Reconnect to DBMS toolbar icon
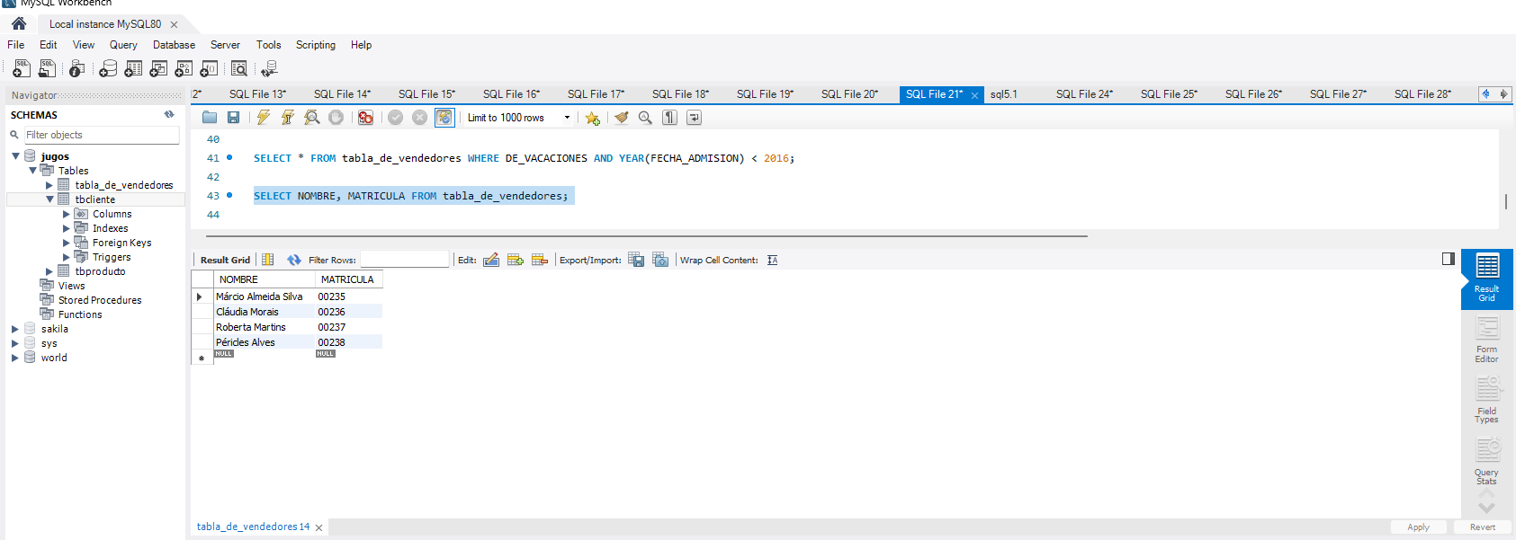The width and height of the screenshot is (1516, 540). [x=269, y=68]
